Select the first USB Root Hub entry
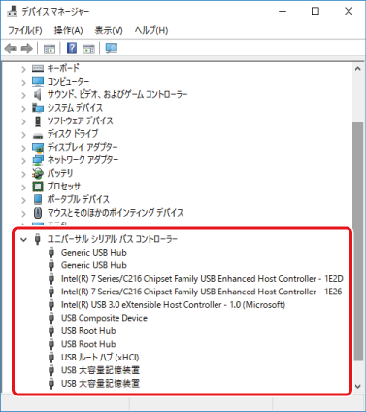The image size is (366, 412). pos(88,331)
